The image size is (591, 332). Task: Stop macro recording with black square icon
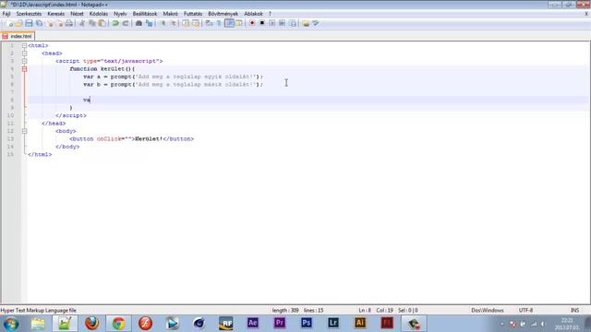262,23
